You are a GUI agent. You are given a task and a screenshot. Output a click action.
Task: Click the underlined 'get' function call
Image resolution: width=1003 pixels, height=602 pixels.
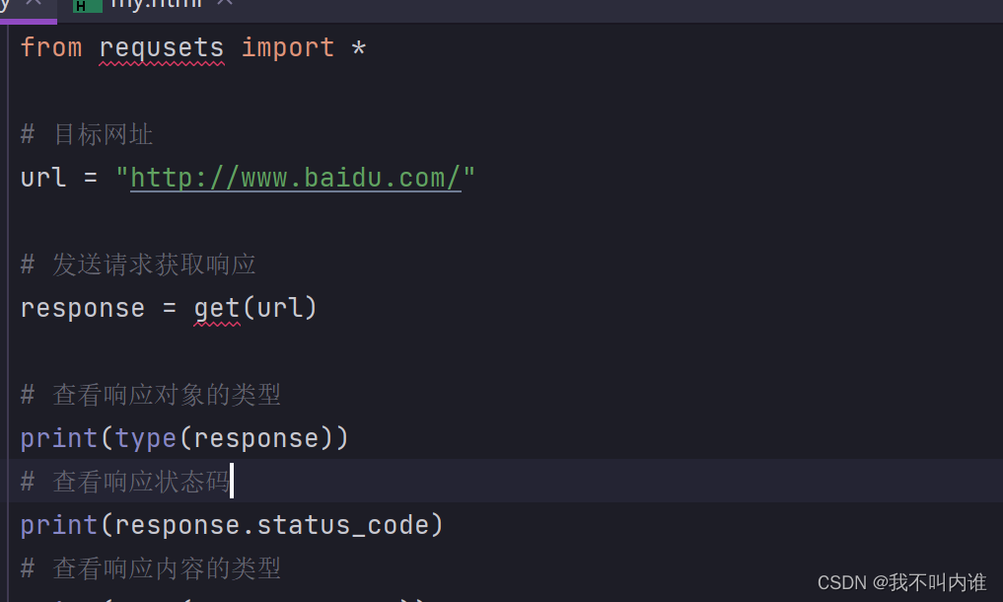[x=218, y=309]
